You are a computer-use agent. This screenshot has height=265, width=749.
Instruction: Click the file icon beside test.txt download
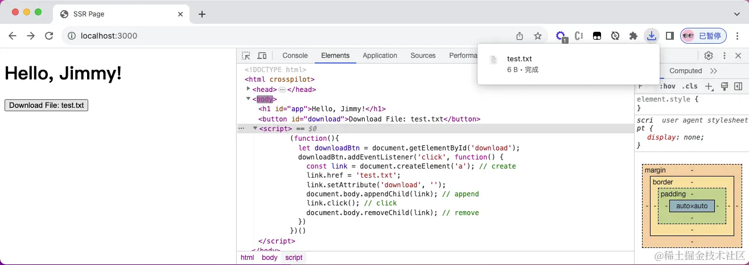[x=494, y=59]
